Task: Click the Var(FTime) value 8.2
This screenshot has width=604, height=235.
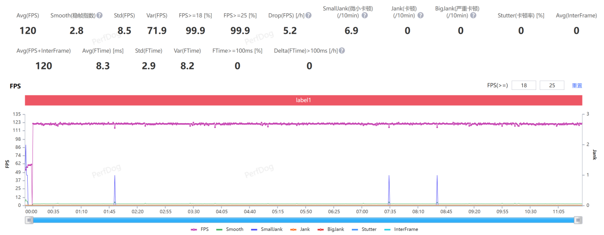Action: click(x=187, y=66)
